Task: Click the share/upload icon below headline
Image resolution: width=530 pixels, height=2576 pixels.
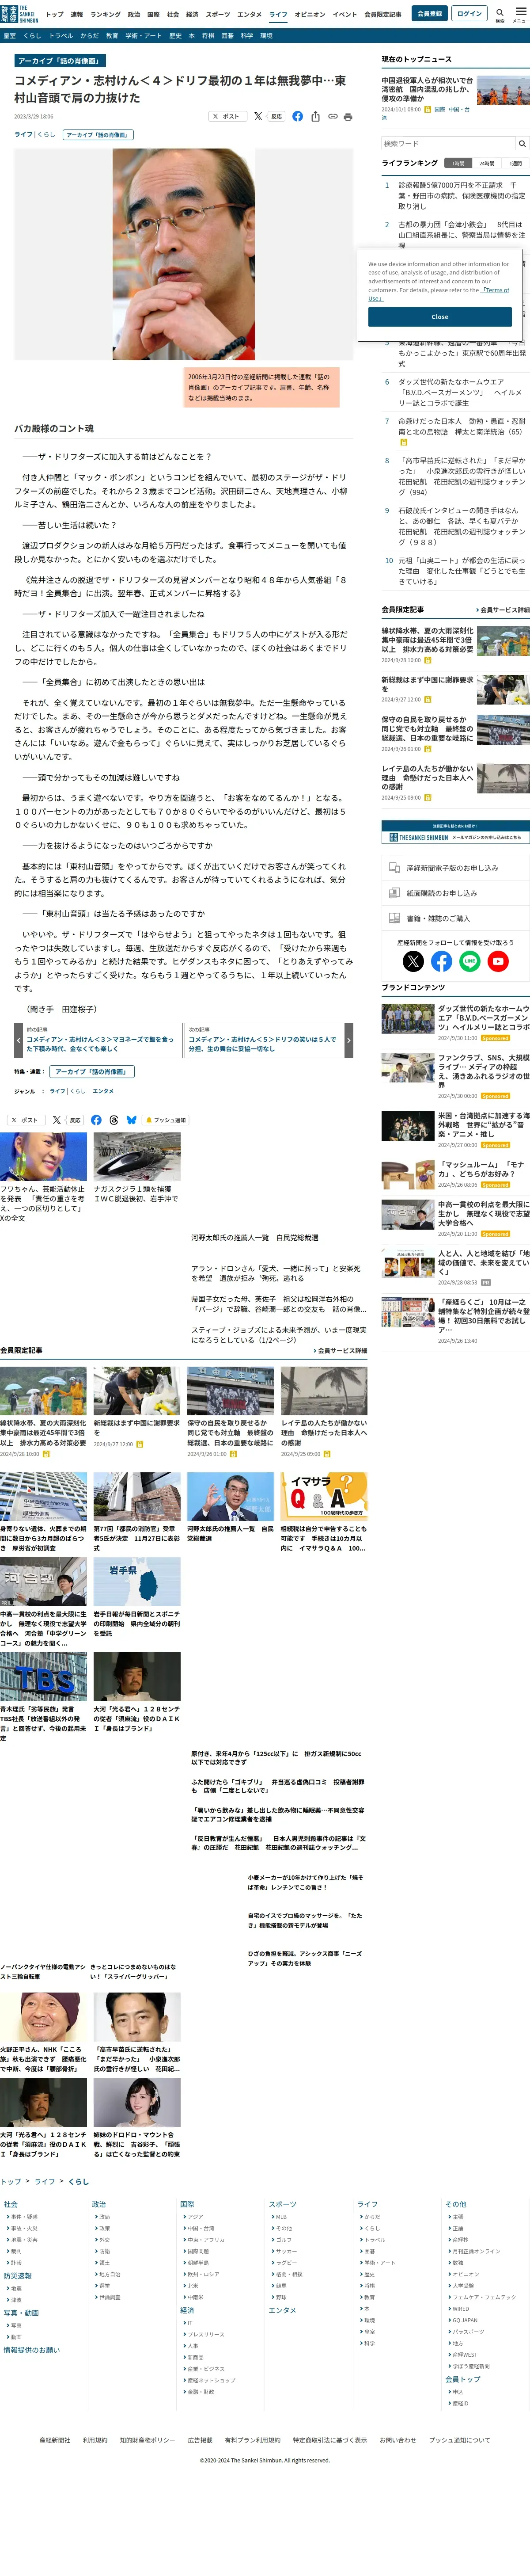Action: (x=315, y=116)
